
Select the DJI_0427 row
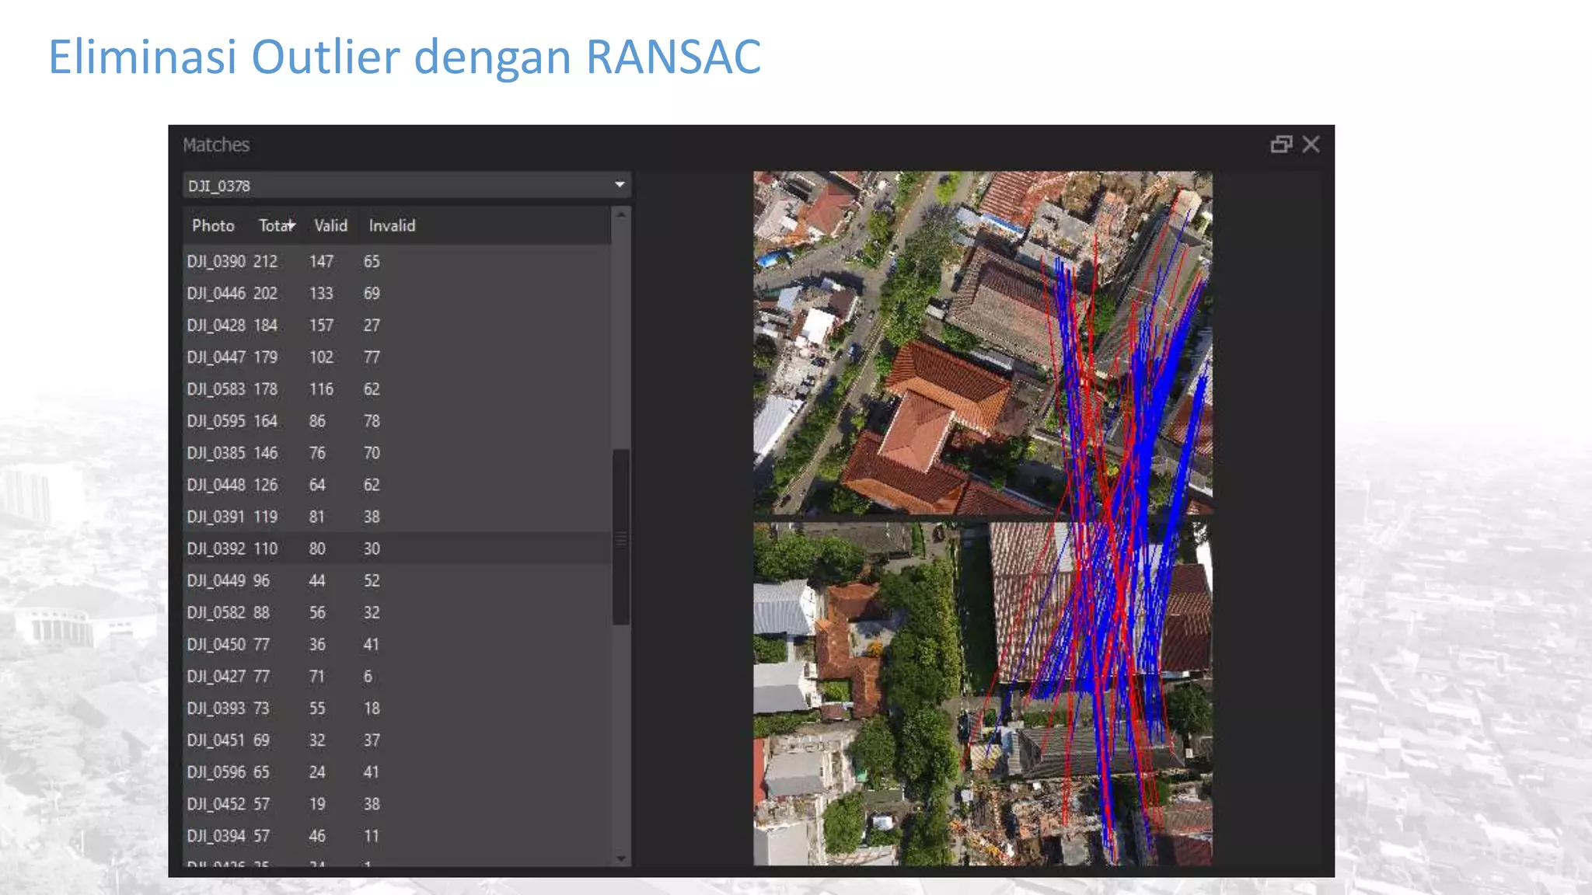point(397,676)
